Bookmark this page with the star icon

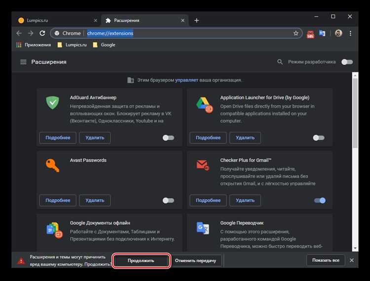(x=296, y=33)
